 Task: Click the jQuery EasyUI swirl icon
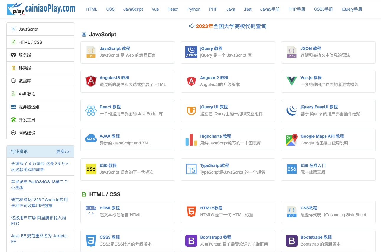[x=292, y=111]
